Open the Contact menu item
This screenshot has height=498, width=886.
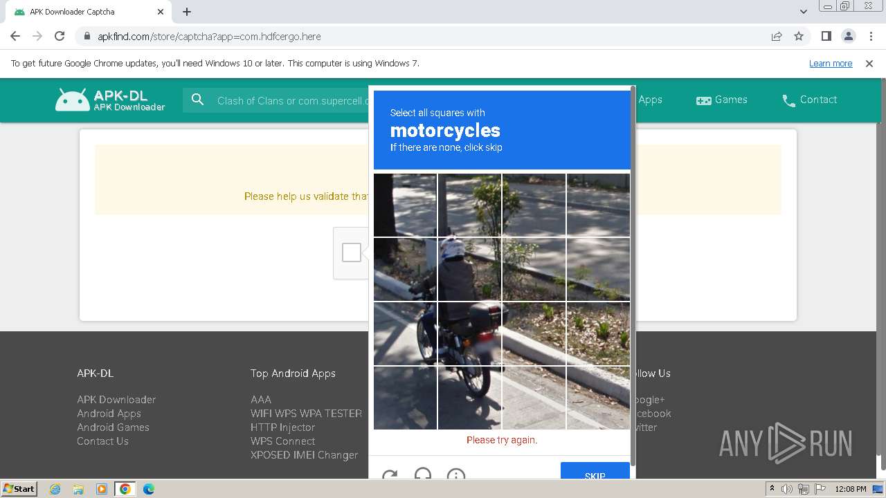tap(809, 100)
